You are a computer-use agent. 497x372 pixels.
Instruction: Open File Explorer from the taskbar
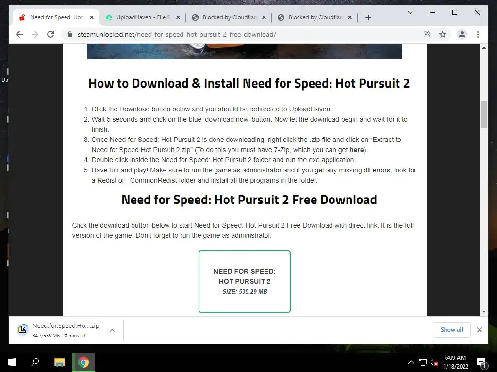pos(59,362)
